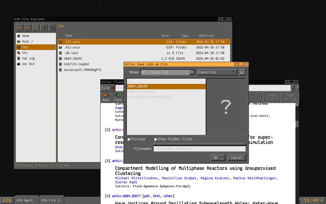Open the html link for entry [4]

point(156,196)
